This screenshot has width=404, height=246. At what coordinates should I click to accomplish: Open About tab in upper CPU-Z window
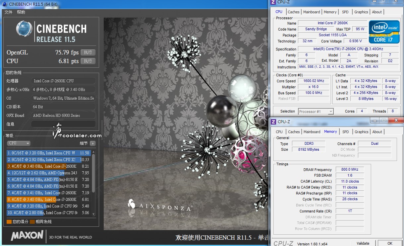(x=377, y=12)
